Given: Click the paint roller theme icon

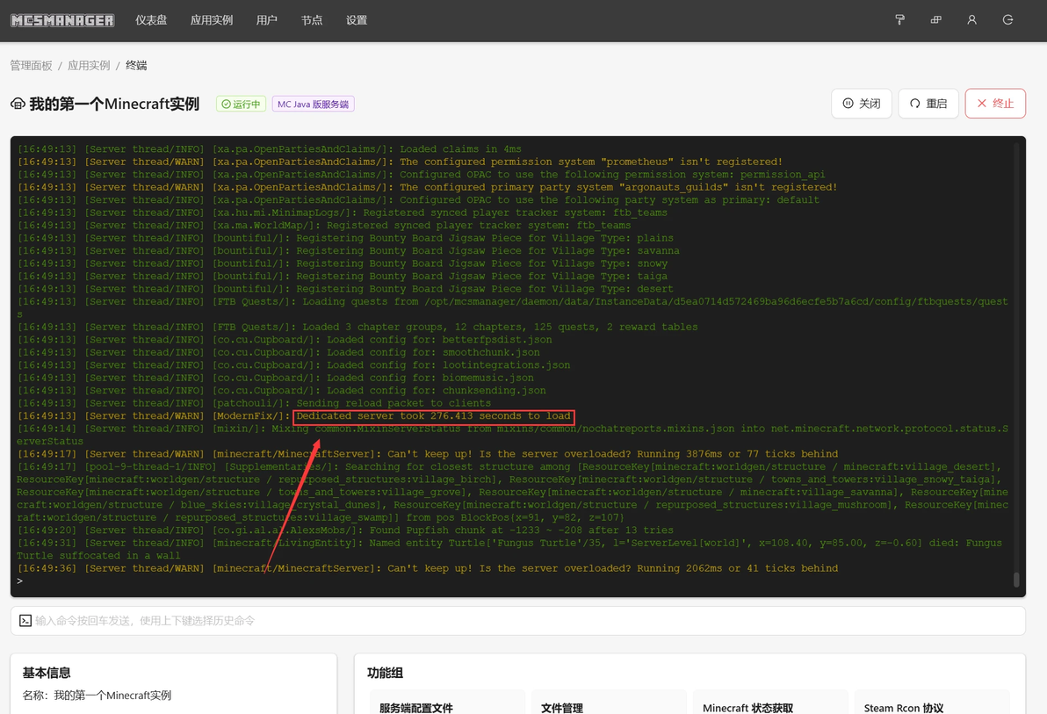Looking at the screenshot, I should click(x=900, y=20).
